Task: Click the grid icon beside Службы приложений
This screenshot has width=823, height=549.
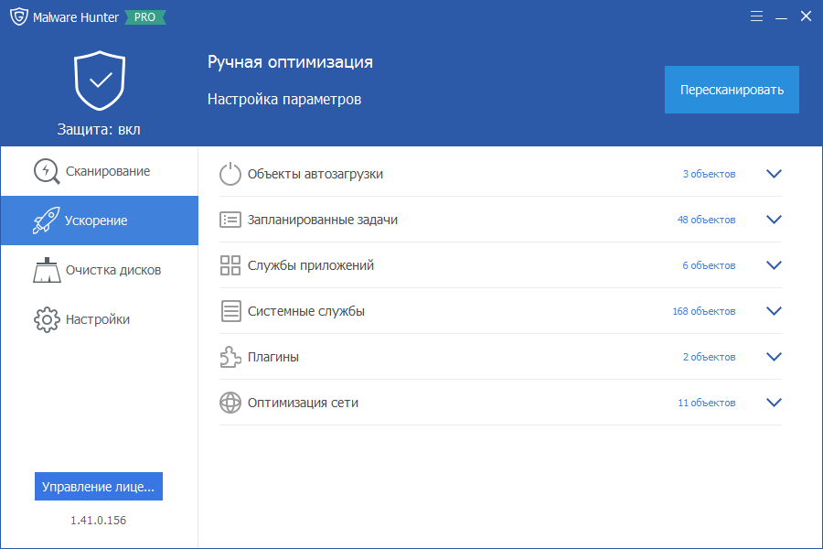Action: pyautogui.click(x=230, y=264)
